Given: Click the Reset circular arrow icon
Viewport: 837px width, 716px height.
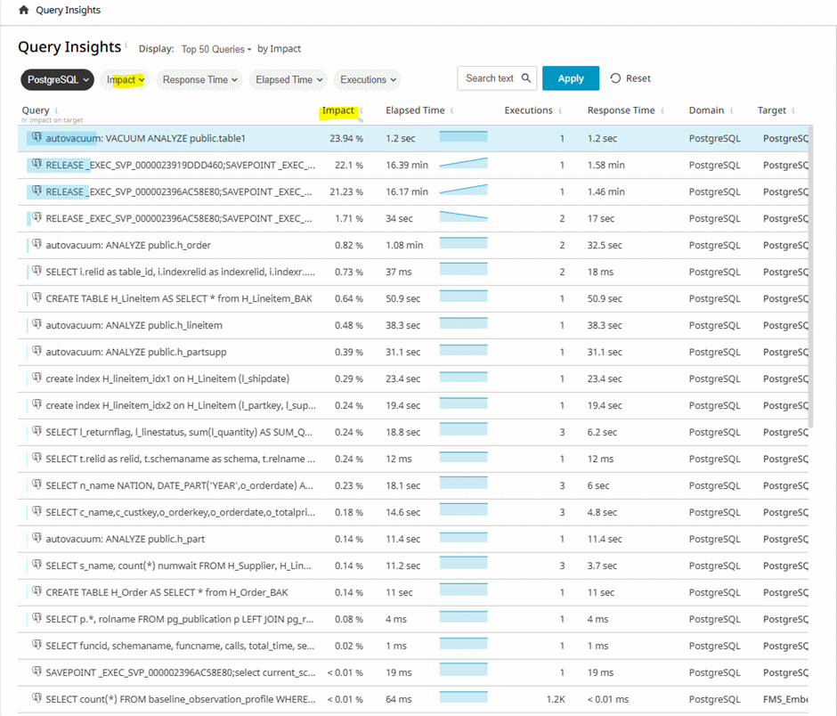Looking at the screenshot, I should point(615,78).
